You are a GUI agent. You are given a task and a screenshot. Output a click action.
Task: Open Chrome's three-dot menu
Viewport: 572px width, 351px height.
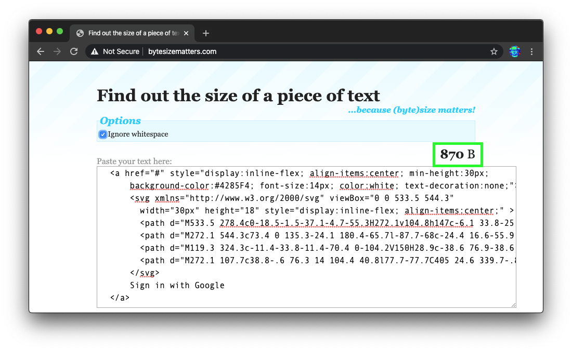click(x=531, y=51)
